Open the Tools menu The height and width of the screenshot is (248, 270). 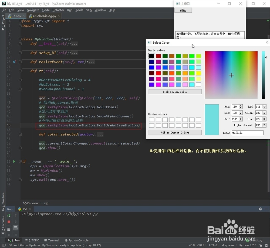pyautogui.click(x=79, y=10)
